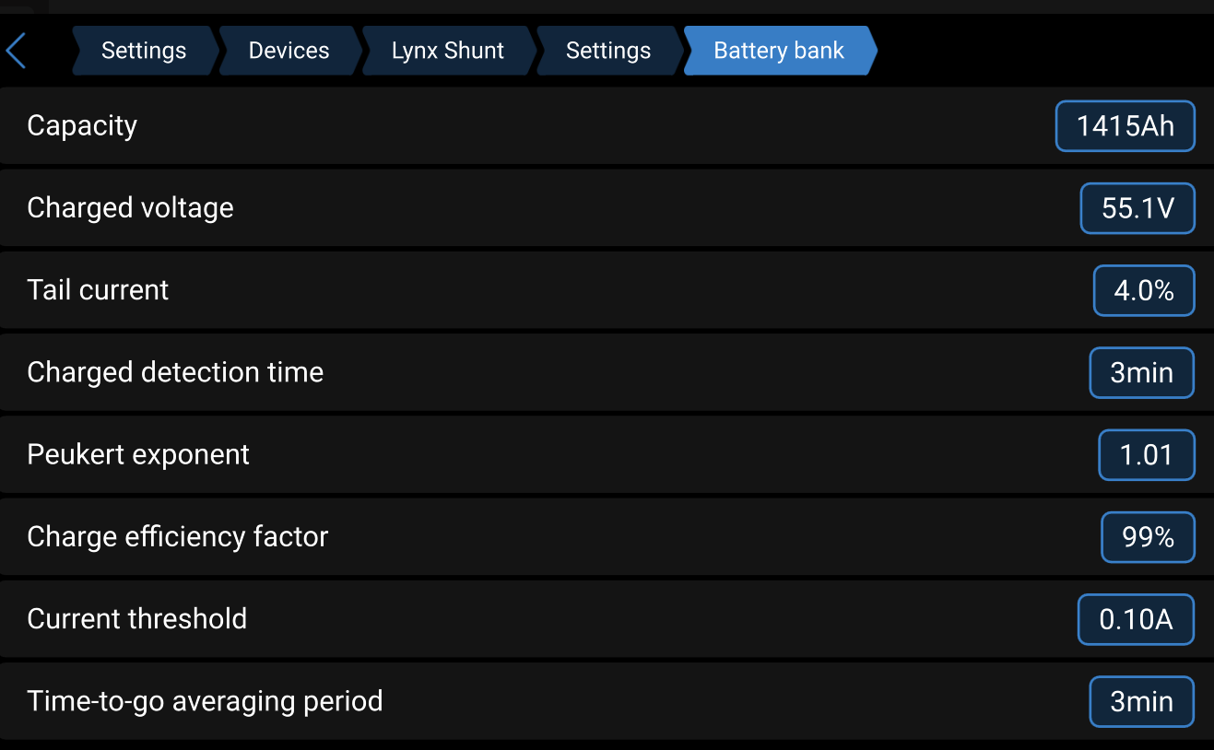Screen dimensions: 1214x750
Task: Click the back arrow icon
Action: coord(17,51)
